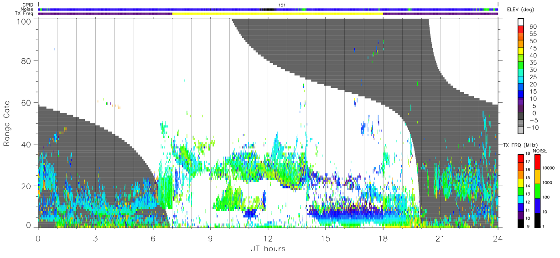Click the '24' UT hours tick label

498,238
